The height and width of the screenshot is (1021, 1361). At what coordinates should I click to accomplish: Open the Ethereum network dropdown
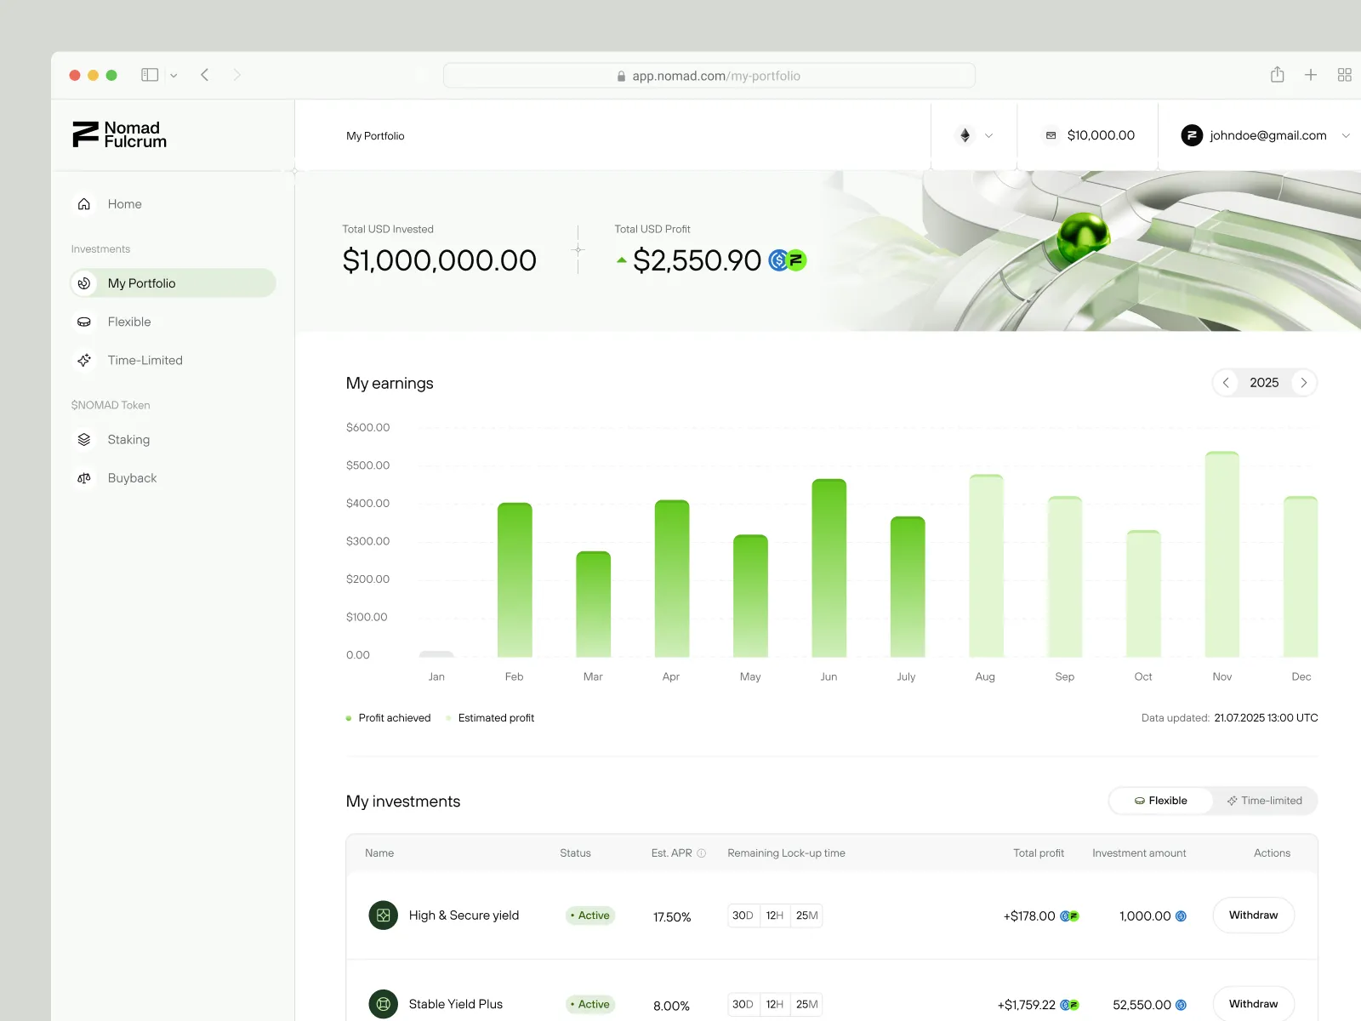click(975, 135)
